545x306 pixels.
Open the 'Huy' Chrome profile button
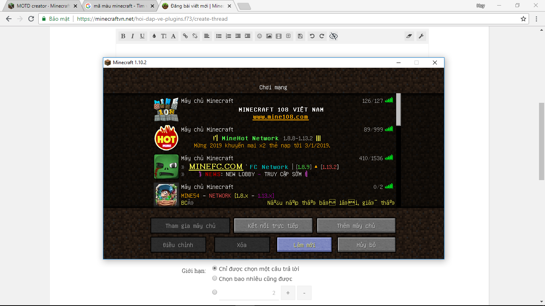click(481, 6)
